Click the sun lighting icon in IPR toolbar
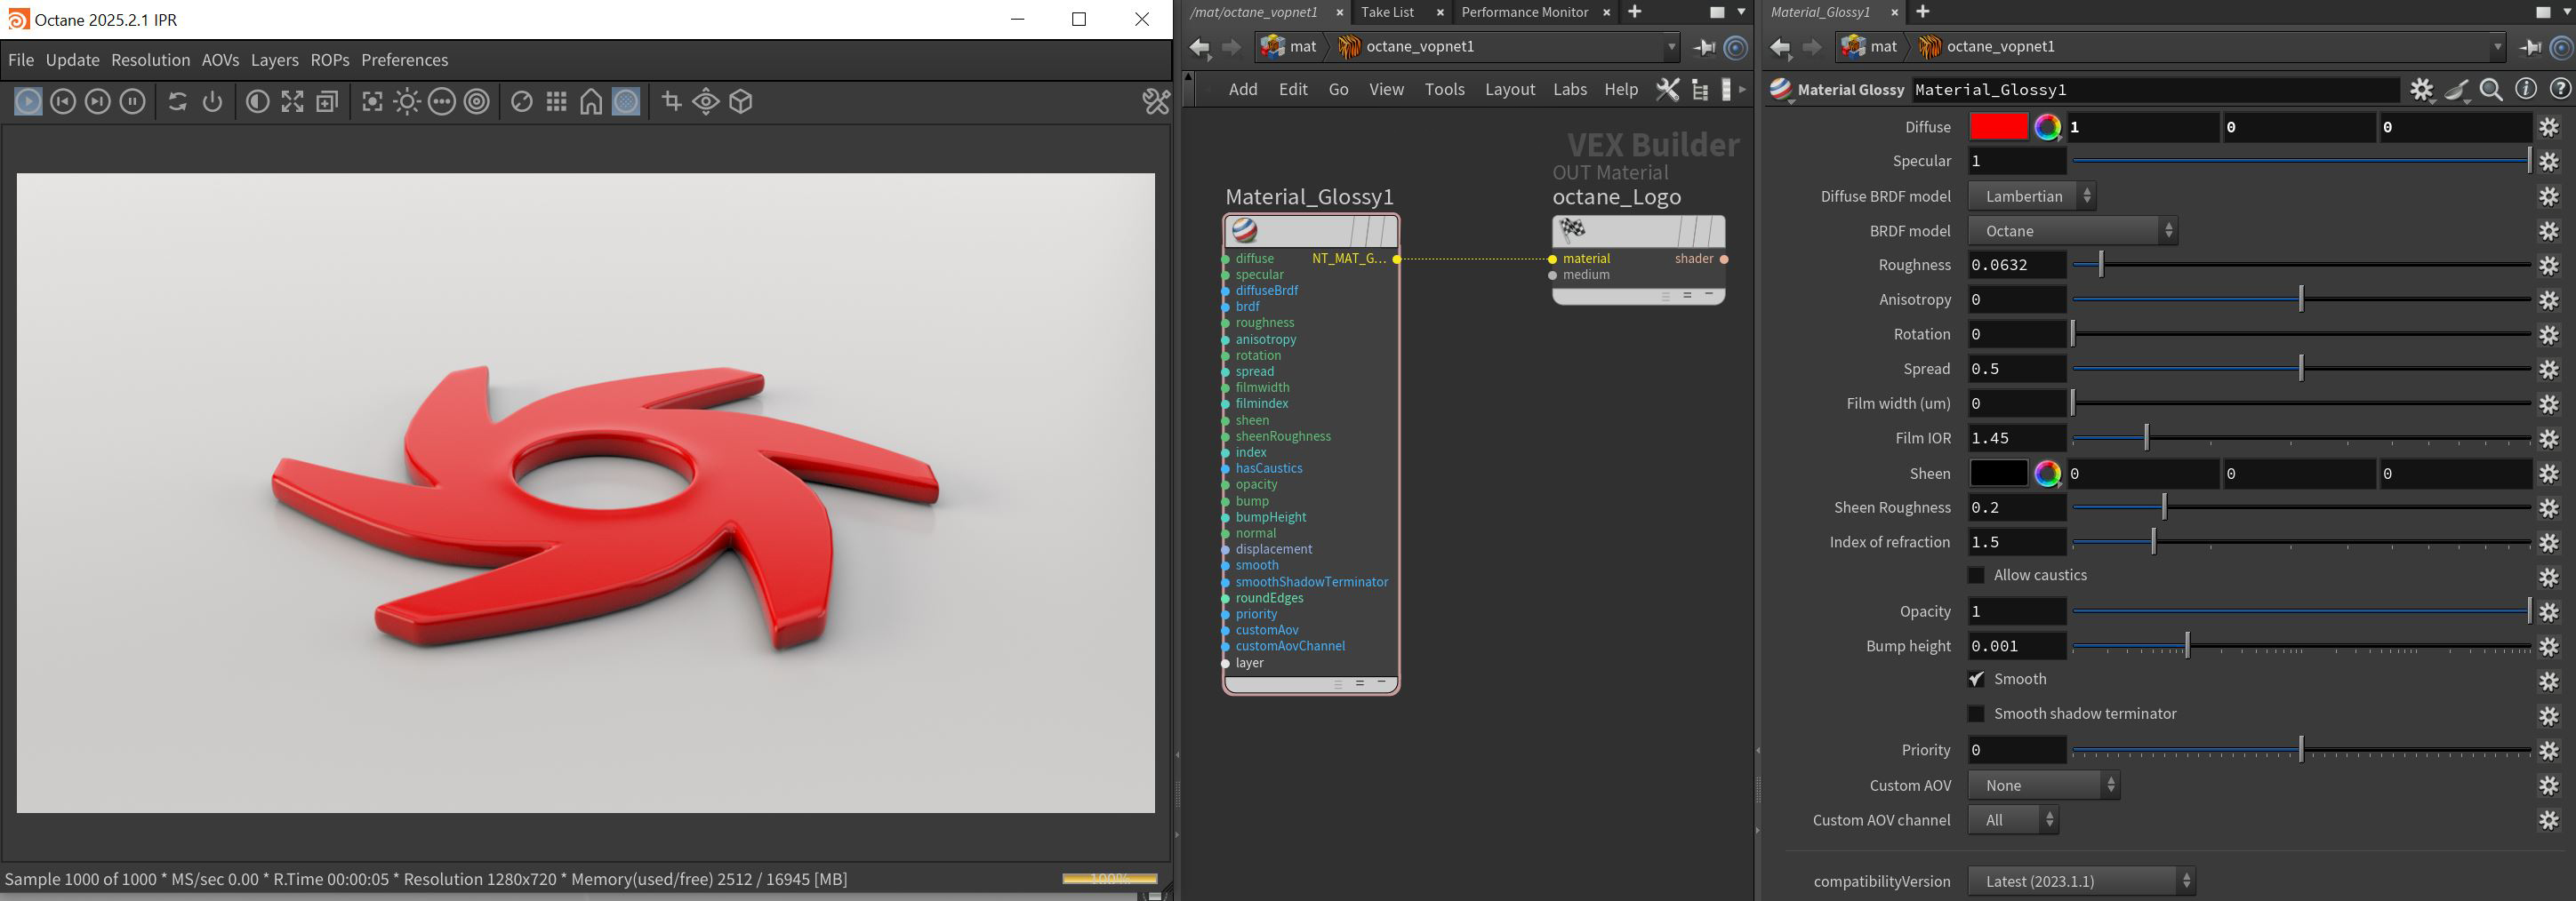The height and width of the screenshot is (901, 2576). 407,101
